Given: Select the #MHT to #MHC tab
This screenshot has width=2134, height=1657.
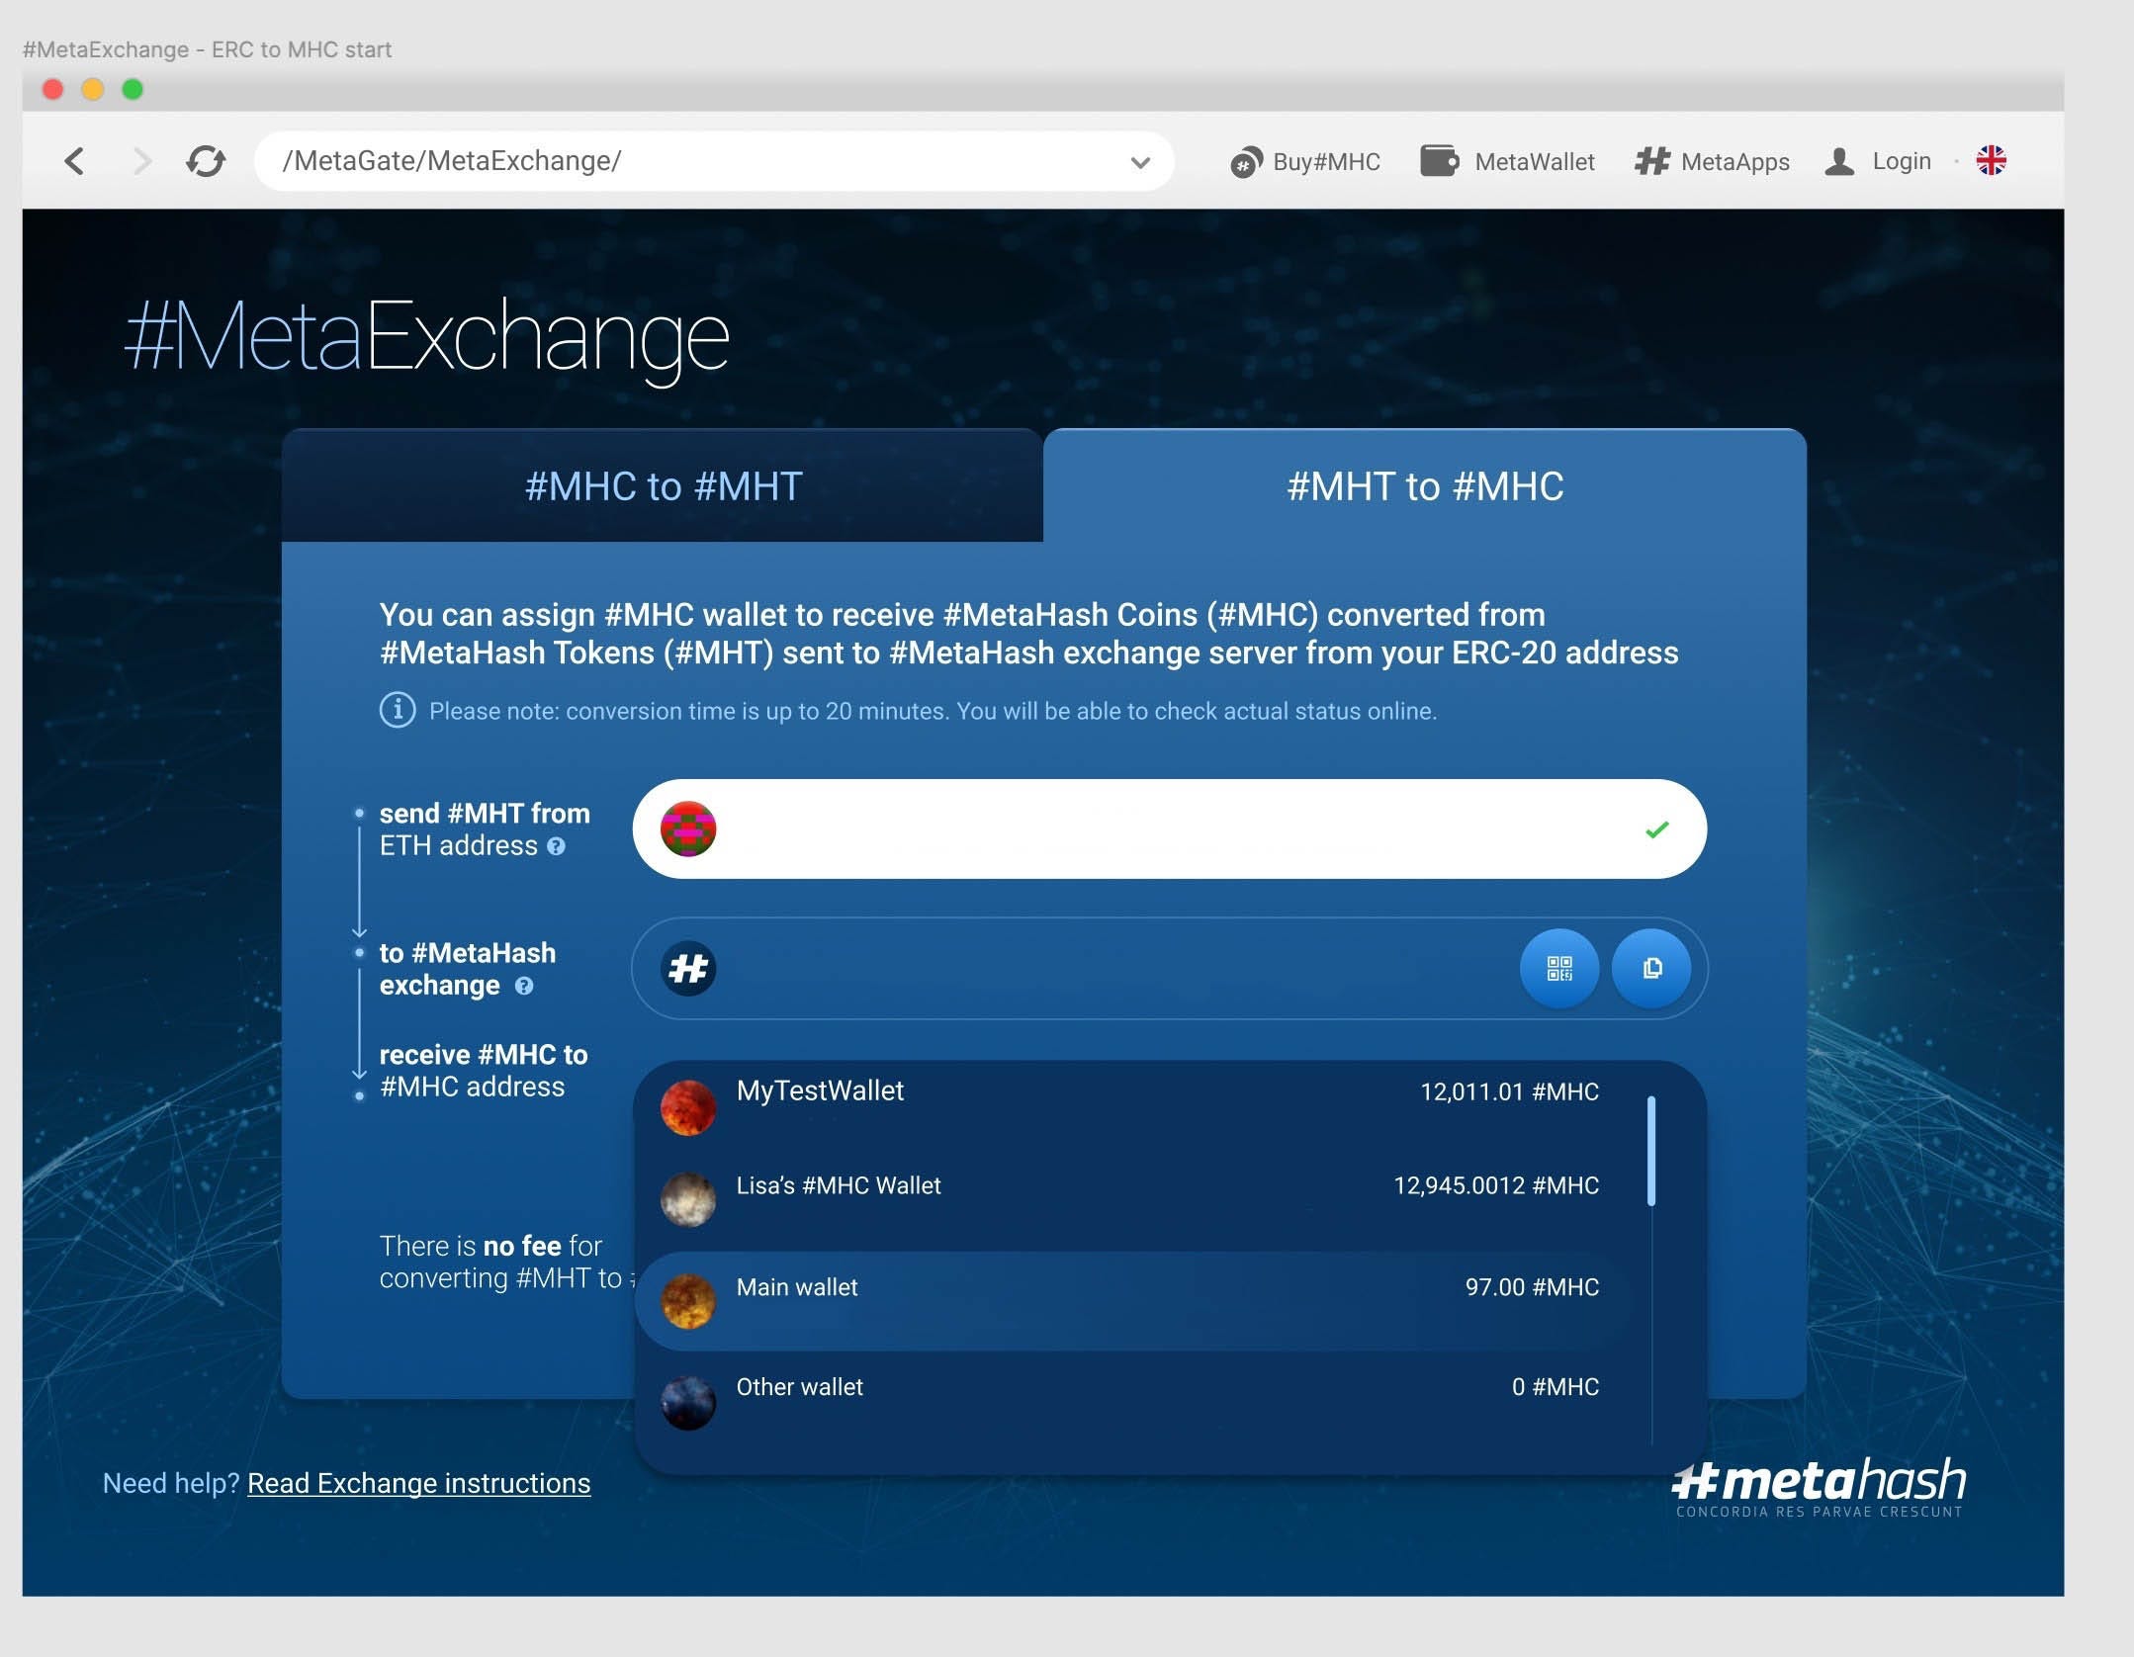Looking at the screenshot, I should pos(1425,485).
